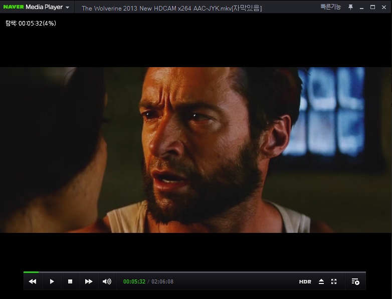This screenshot has width=392, height=299.
Task: Click the total duration 02:06:08
Action: (x=162, y=281)
